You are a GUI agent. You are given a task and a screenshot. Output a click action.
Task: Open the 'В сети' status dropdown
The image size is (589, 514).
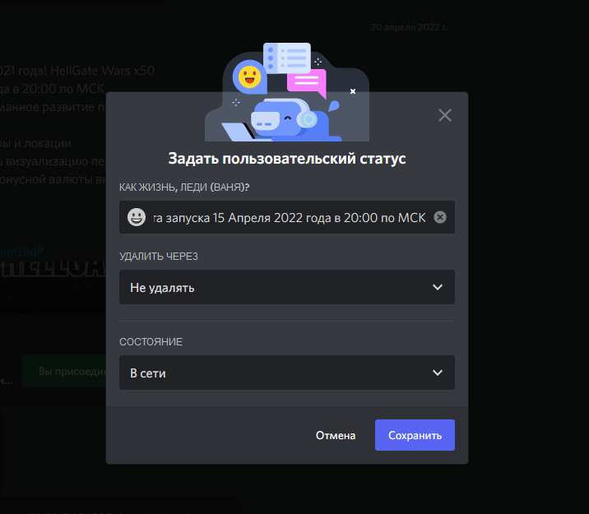(287, 373)
